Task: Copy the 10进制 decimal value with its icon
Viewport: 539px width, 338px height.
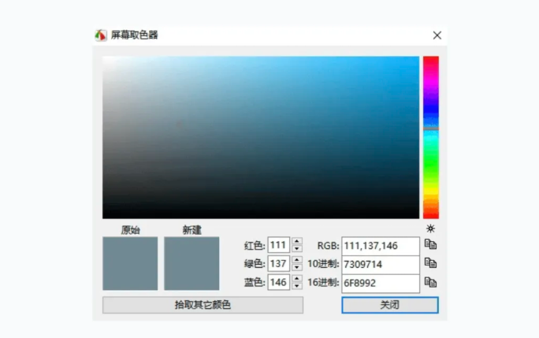Action: pos(430,263)
